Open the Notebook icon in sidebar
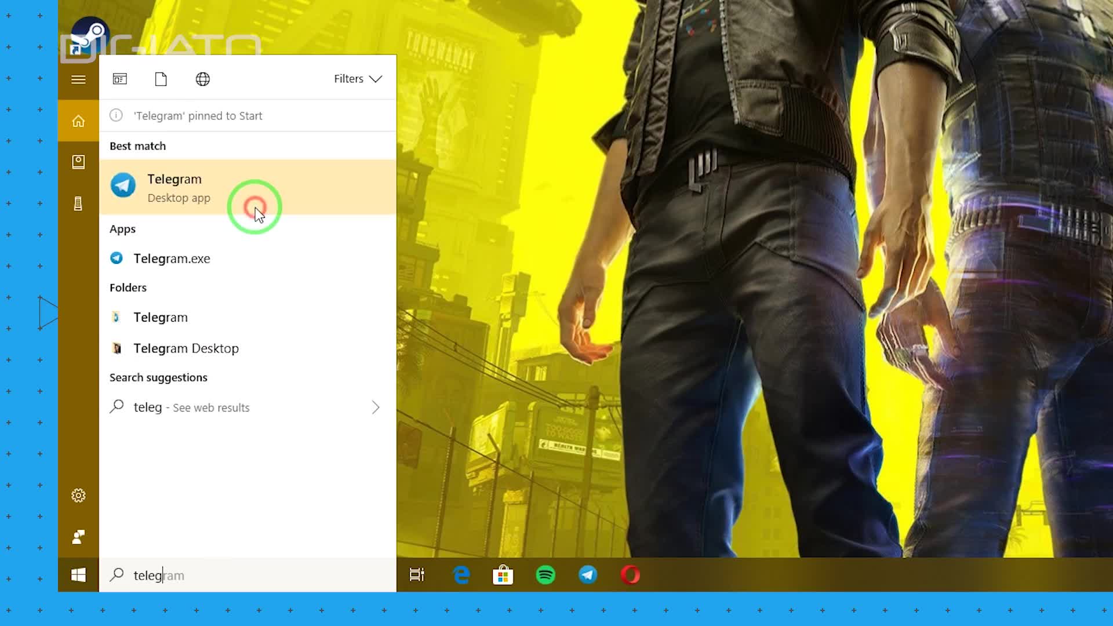Viewport: 1113px width, 626px height. click(78, 162)
